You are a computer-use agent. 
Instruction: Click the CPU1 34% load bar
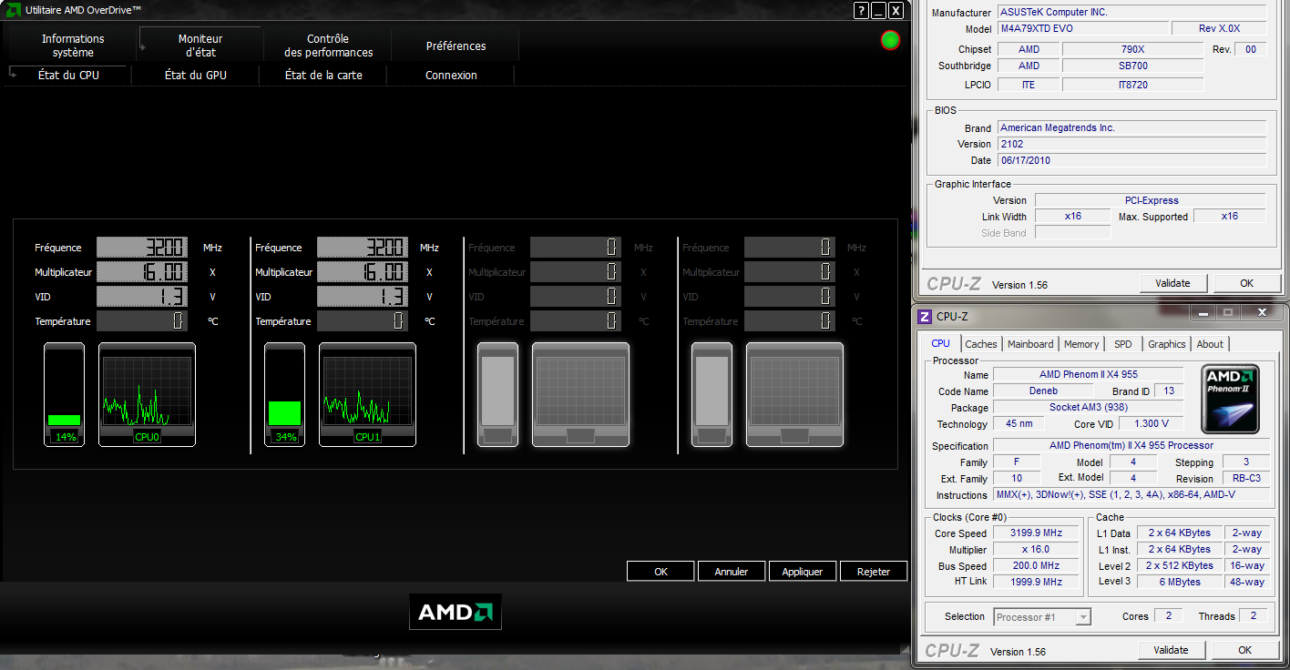[x=284, y=395]
